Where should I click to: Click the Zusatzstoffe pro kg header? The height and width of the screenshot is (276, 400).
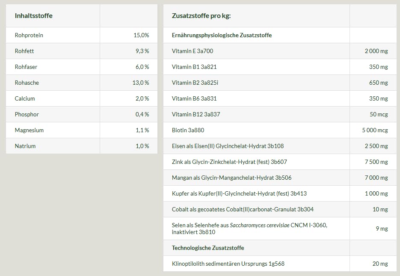(x=201, y=16)
